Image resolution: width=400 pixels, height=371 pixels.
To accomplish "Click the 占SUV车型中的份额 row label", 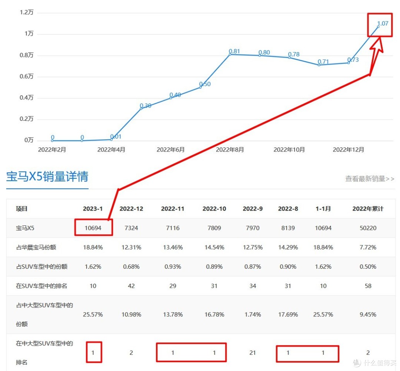I will click(x=42, y=266).
